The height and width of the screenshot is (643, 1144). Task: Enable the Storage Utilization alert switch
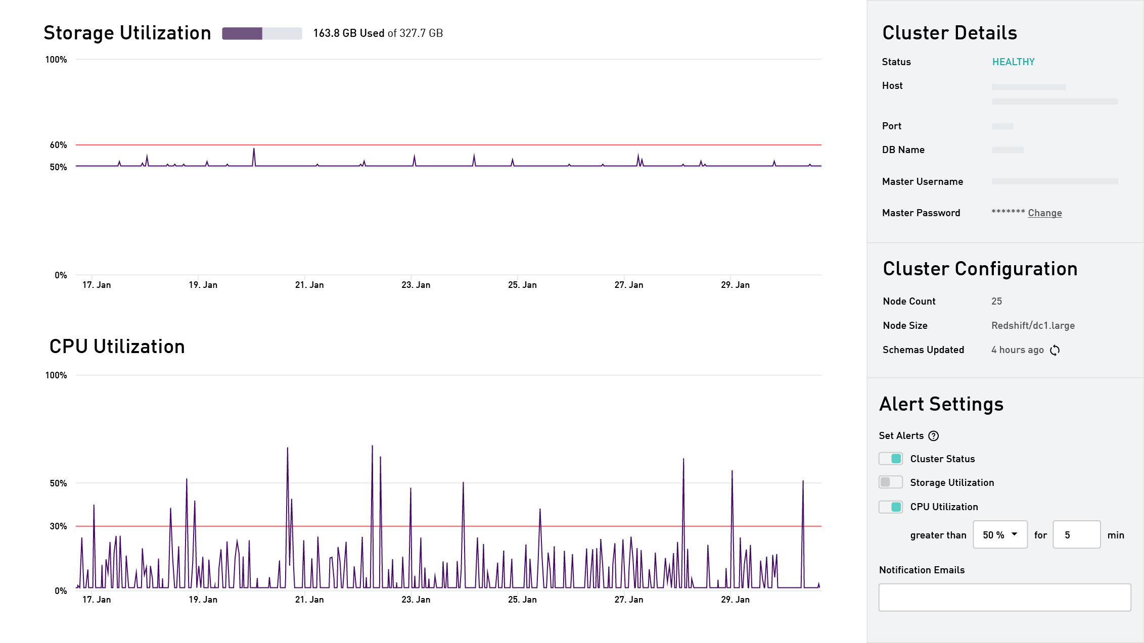point(891,482)
